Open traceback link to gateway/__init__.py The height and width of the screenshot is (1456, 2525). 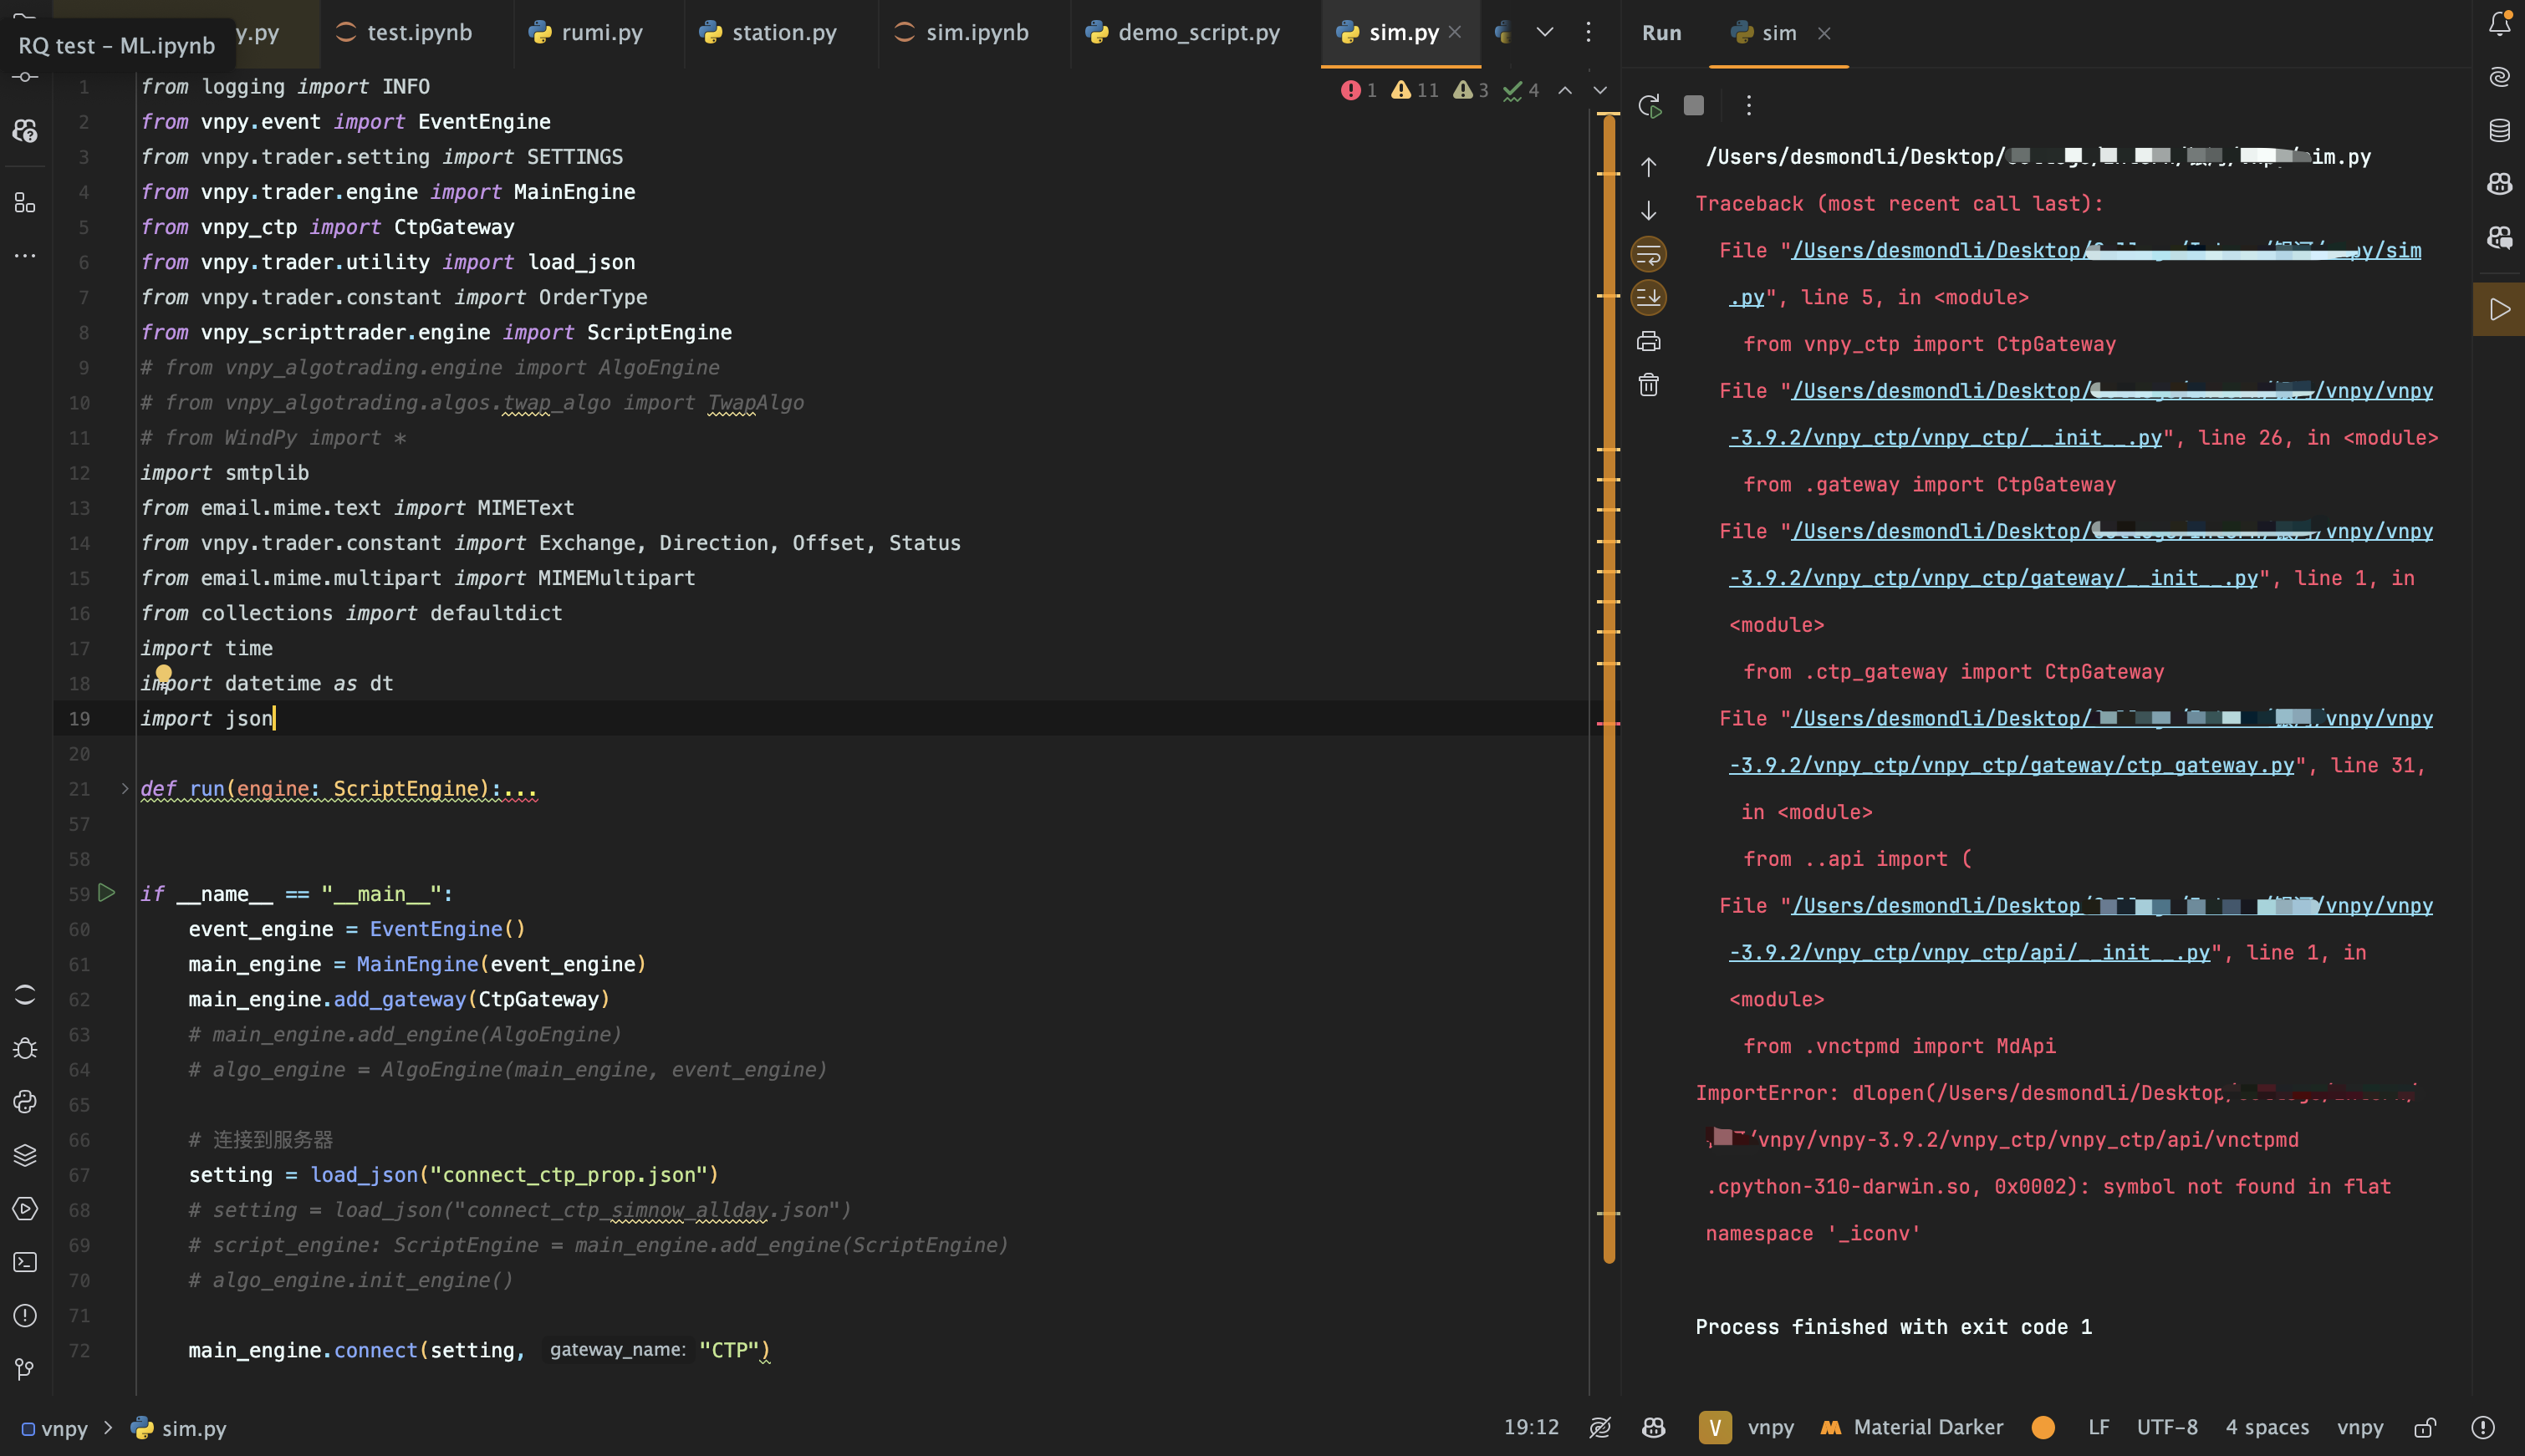click(1993, 578)
